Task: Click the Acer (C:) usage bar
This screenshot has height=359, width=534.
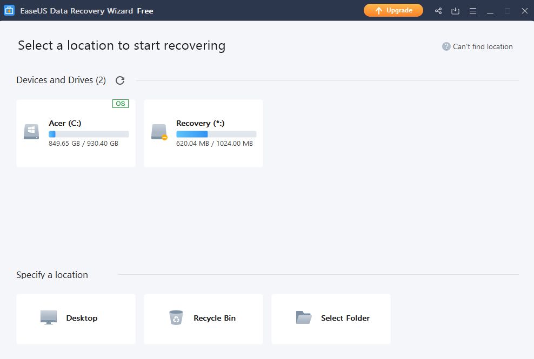Action: click(89, 134)
